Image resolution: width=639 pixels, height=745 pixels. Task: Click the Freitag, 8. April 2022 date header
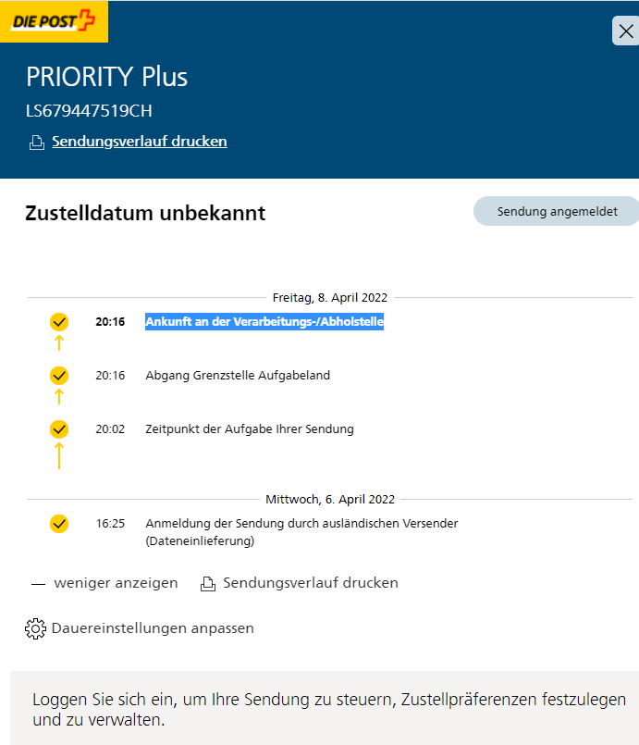[329, 298]
